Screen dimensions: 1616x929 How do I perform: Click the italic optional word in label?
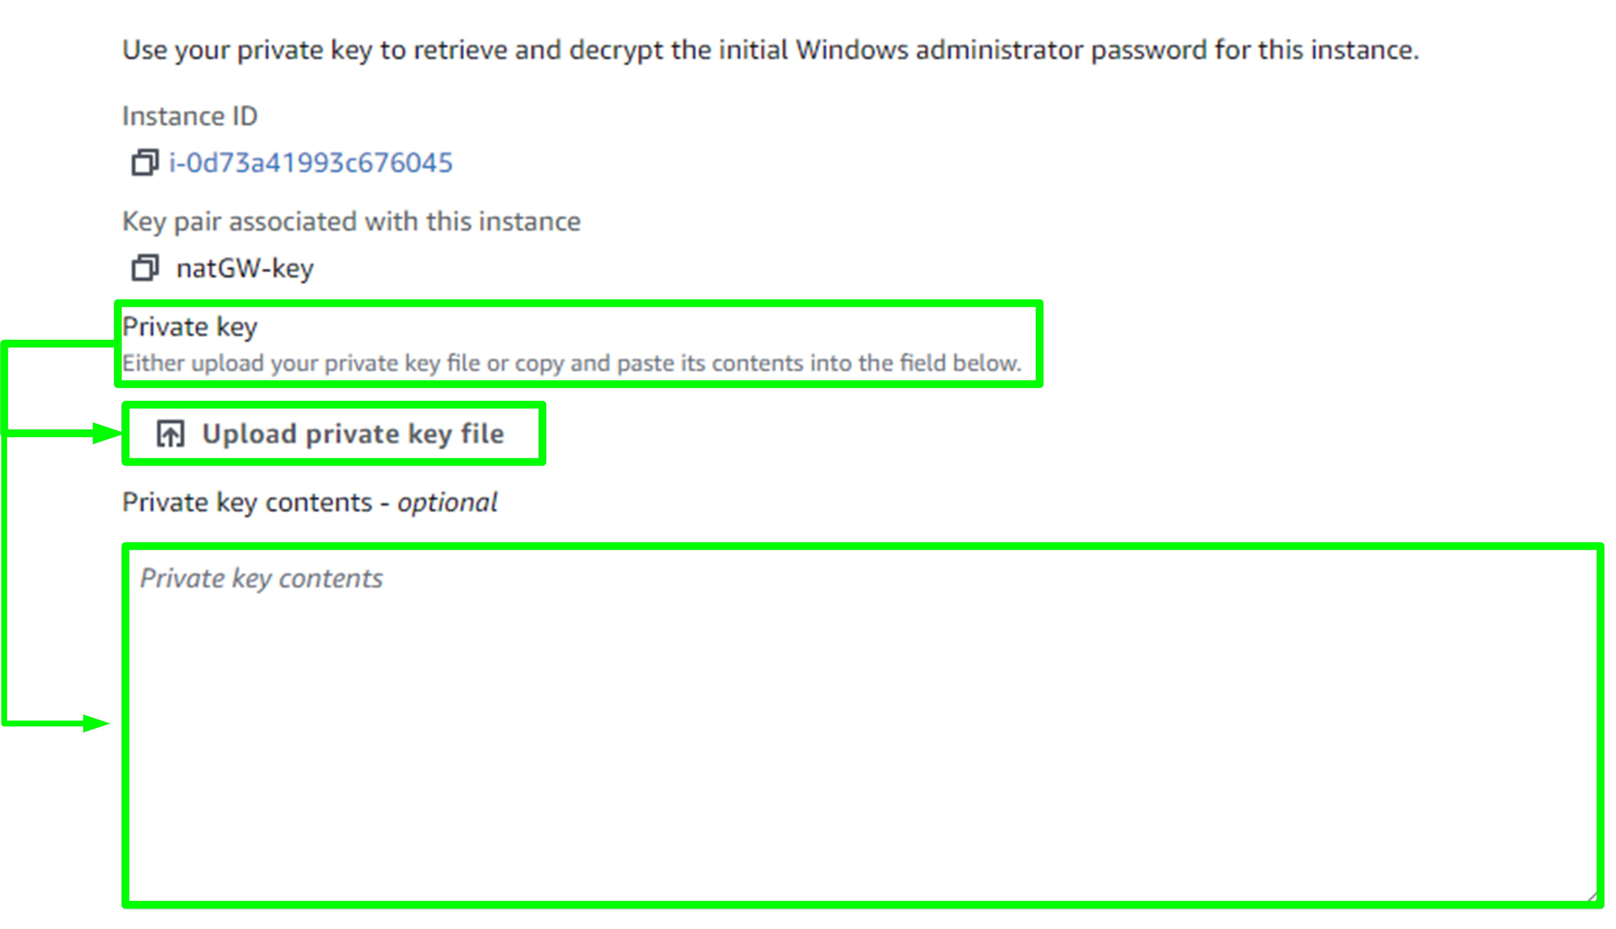click(x=447, y=503)
